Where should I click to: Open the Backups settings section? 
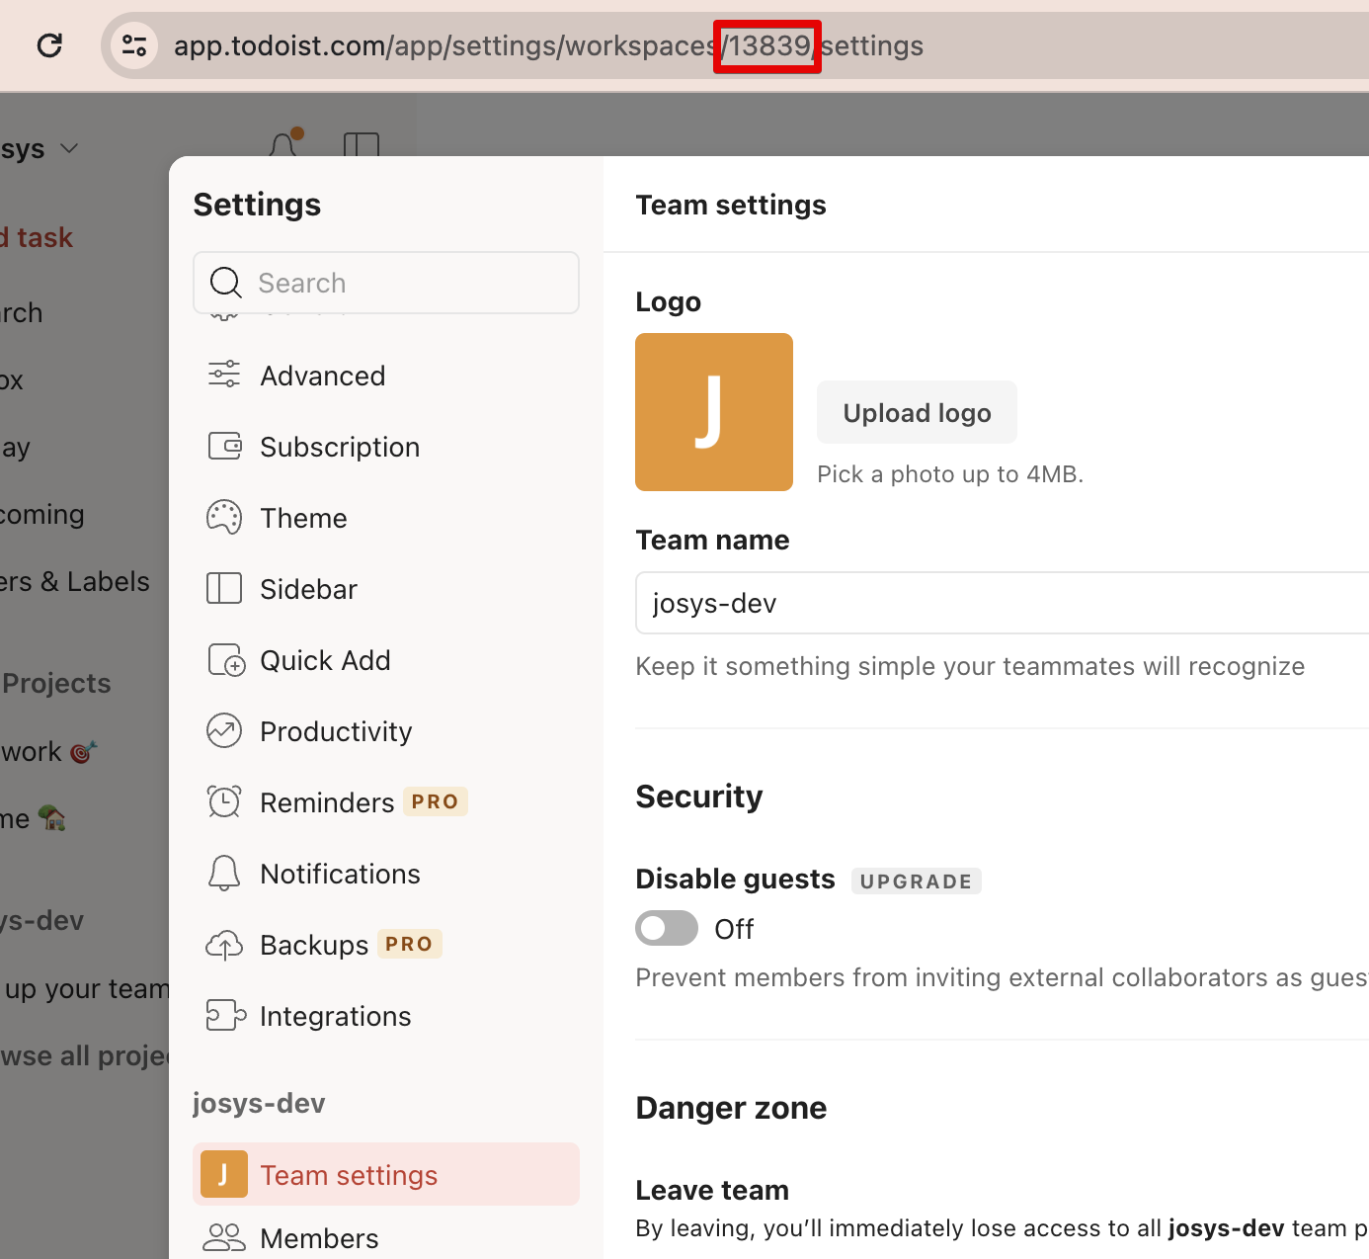pyautogui.click(x=314, y=945)
